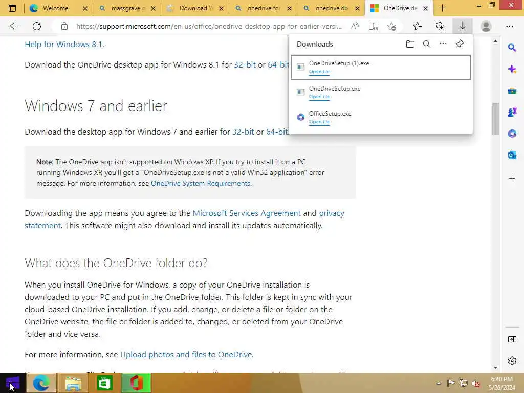Open sidebar Tools briefcase icon
Viewport: 524px width, 393px height.
click(x=512, y=91)
